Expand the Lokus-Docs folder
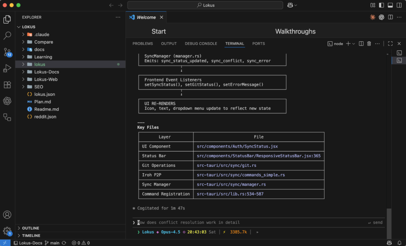This screenshot has height=246, width=406. (46, 72)
